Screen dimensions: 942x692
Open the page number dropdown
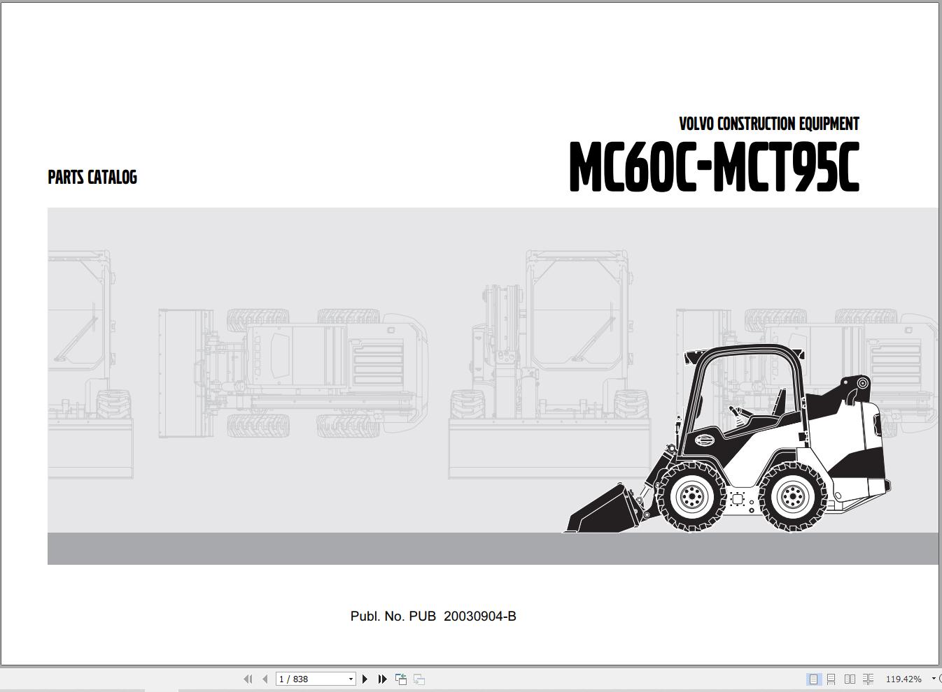(350, 679)
